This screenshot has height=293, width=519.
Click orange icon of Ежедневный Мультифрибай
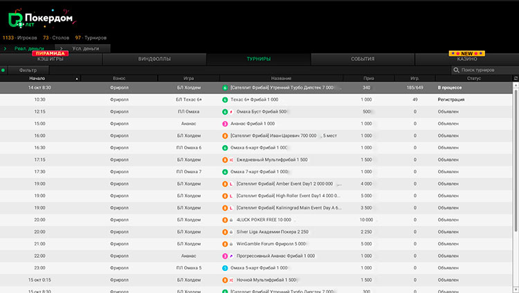pos(225,160)
